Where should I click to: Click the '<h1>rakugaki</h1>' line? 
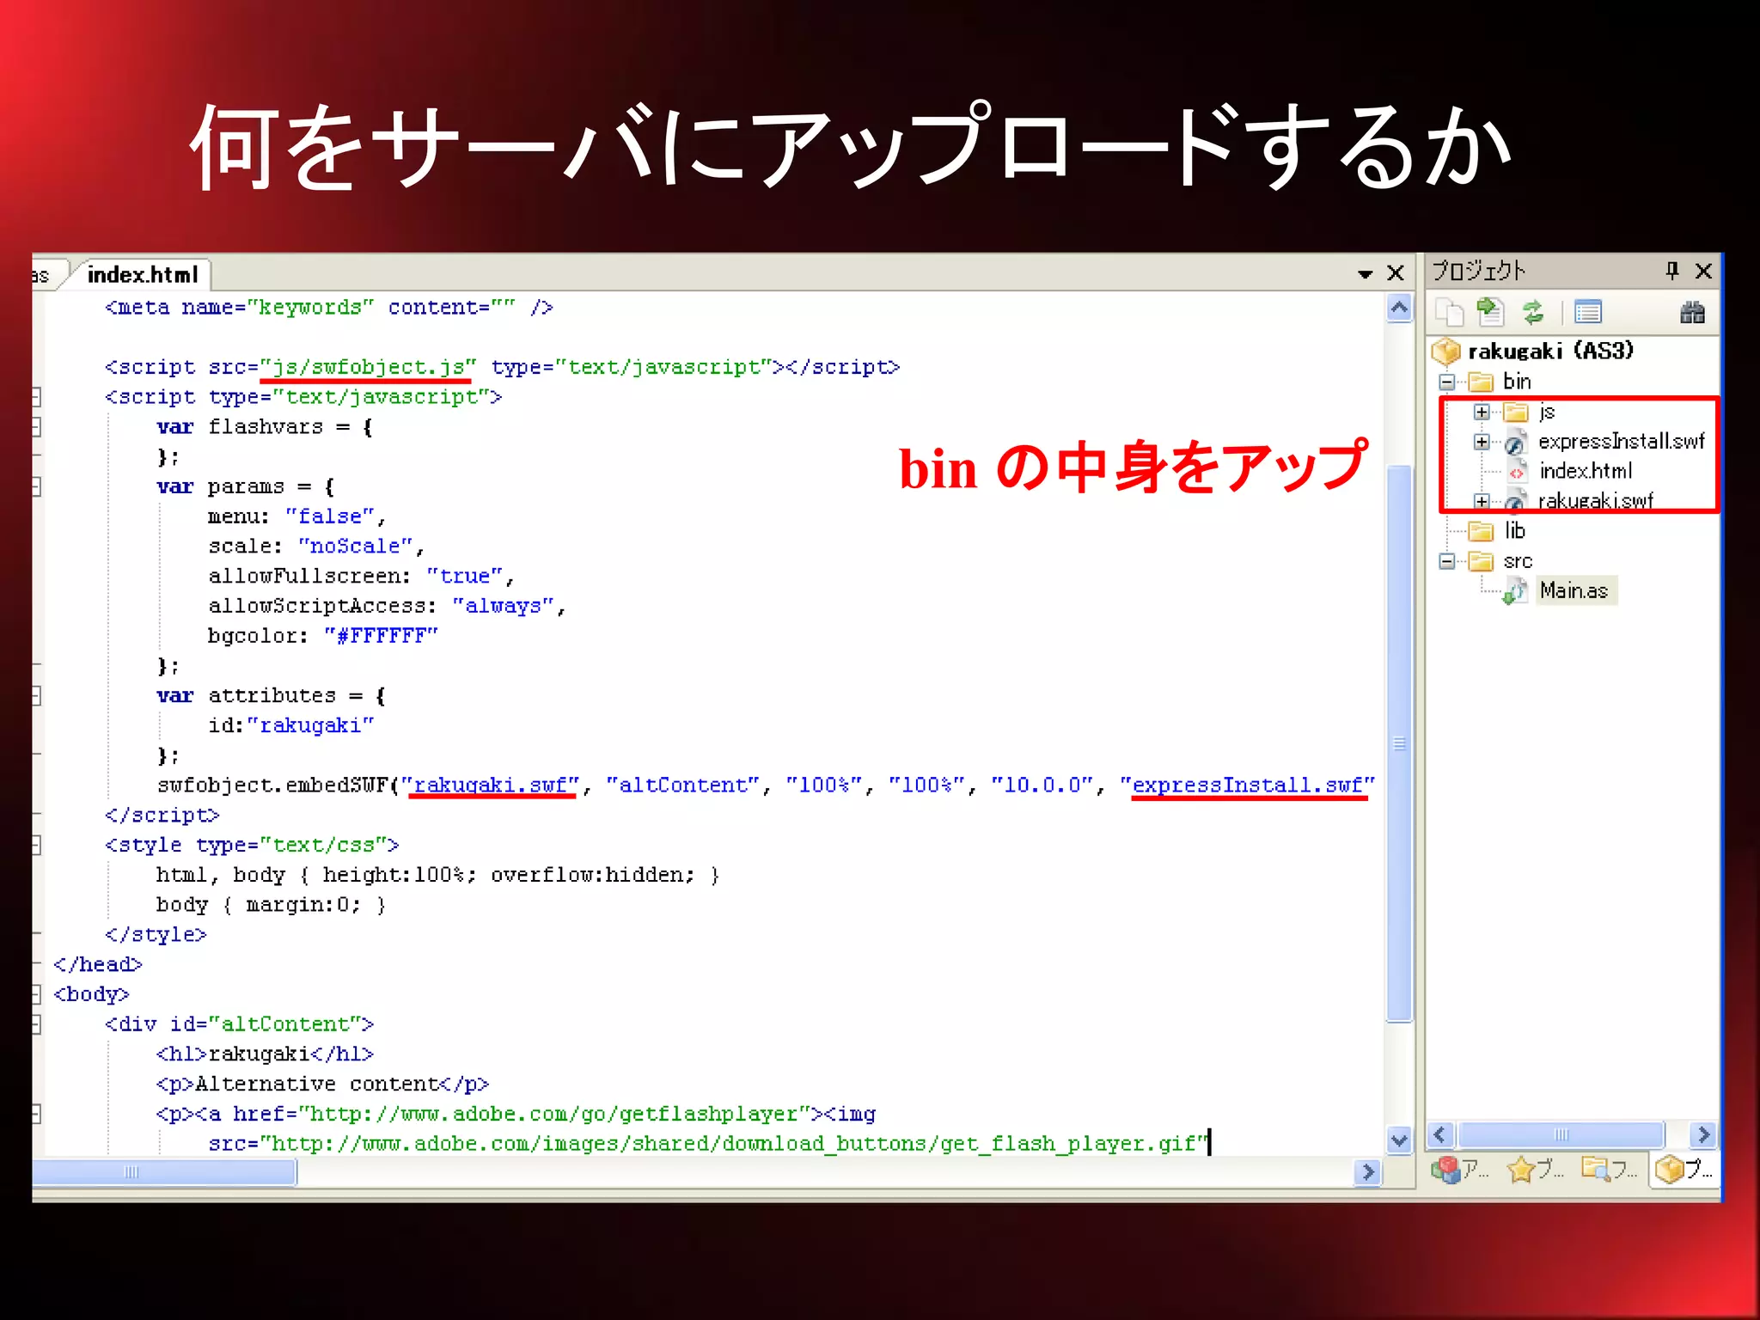265,1054
